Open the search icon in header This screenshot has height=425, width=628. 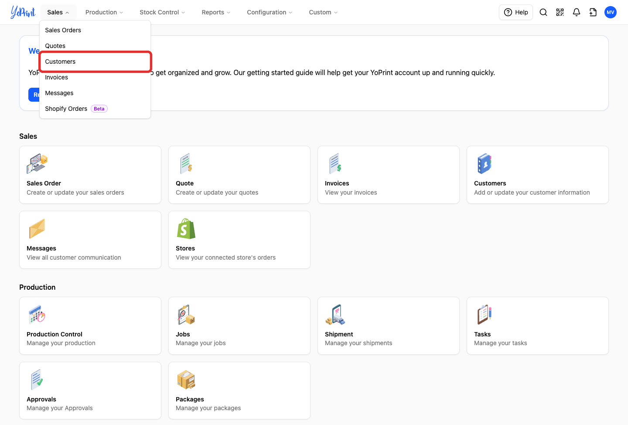pos(543,12)
